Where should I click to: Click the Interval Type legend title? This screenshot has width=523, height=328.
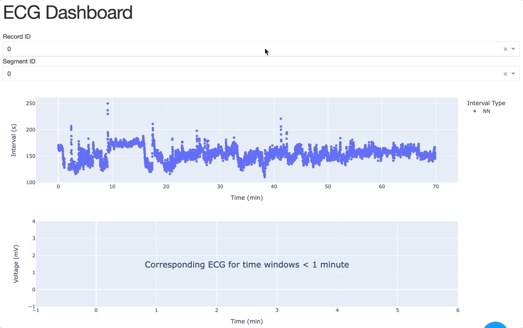(486, 103)
